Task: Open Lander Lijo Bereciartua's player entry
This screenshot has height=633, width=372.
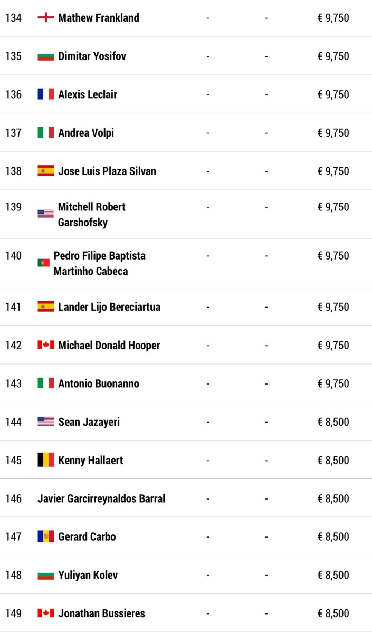Action: (x=109, y=307)
